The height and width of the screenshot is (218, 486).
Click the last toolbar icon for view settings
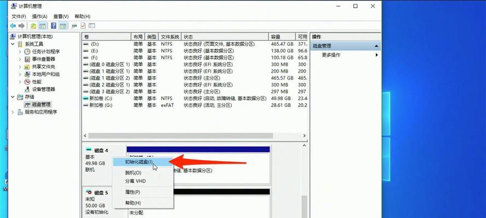[x=92, y=26]
